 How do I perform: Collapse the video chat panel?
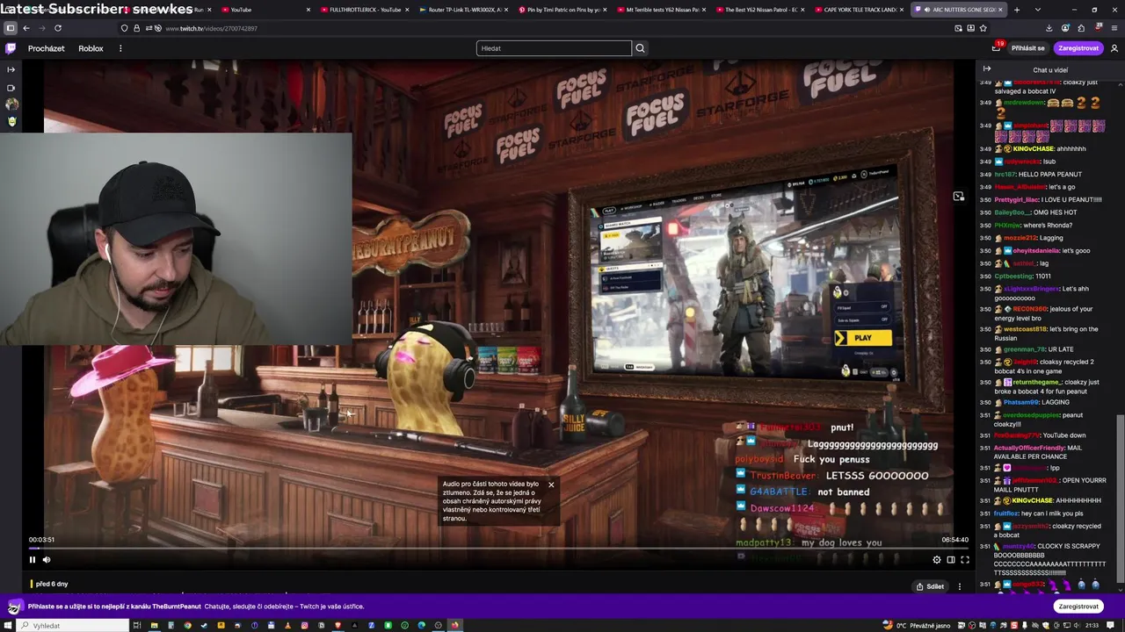987,69
